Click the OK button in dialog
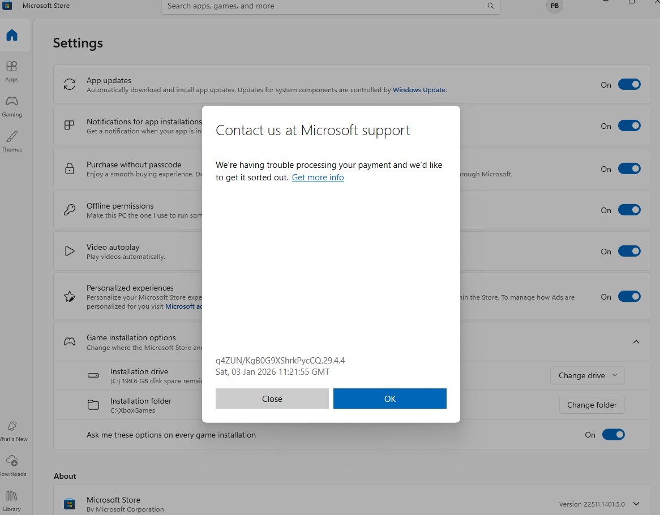Viewport: 660px width, 515px height. (x=390, y=399)
